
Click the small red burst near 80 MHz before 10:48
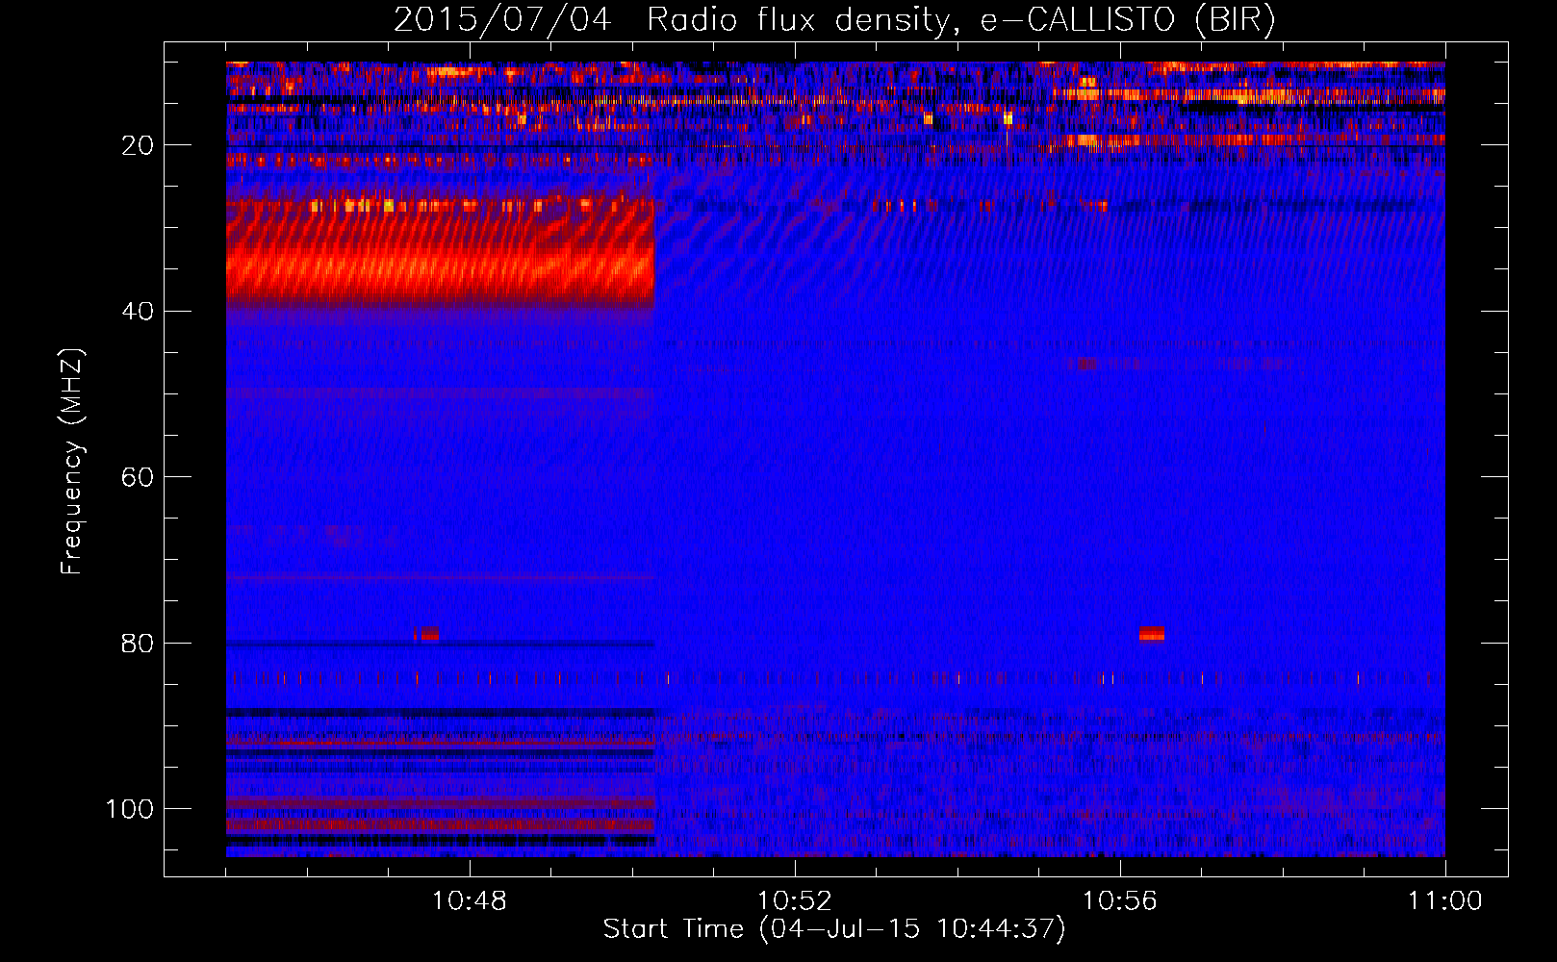(426, 634)
